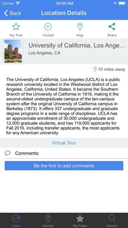128x228 pixels.
Task: Tap the University of California title text
Action: [x=77, y=46]
